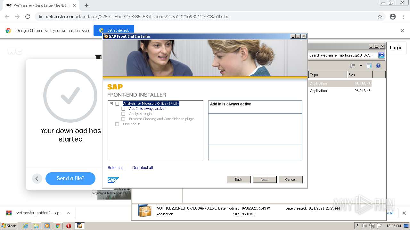Check the Analysis plugin checkbox
Image resolution: width=410 pixels, height=230 pixels.
[x=123, y=114]
